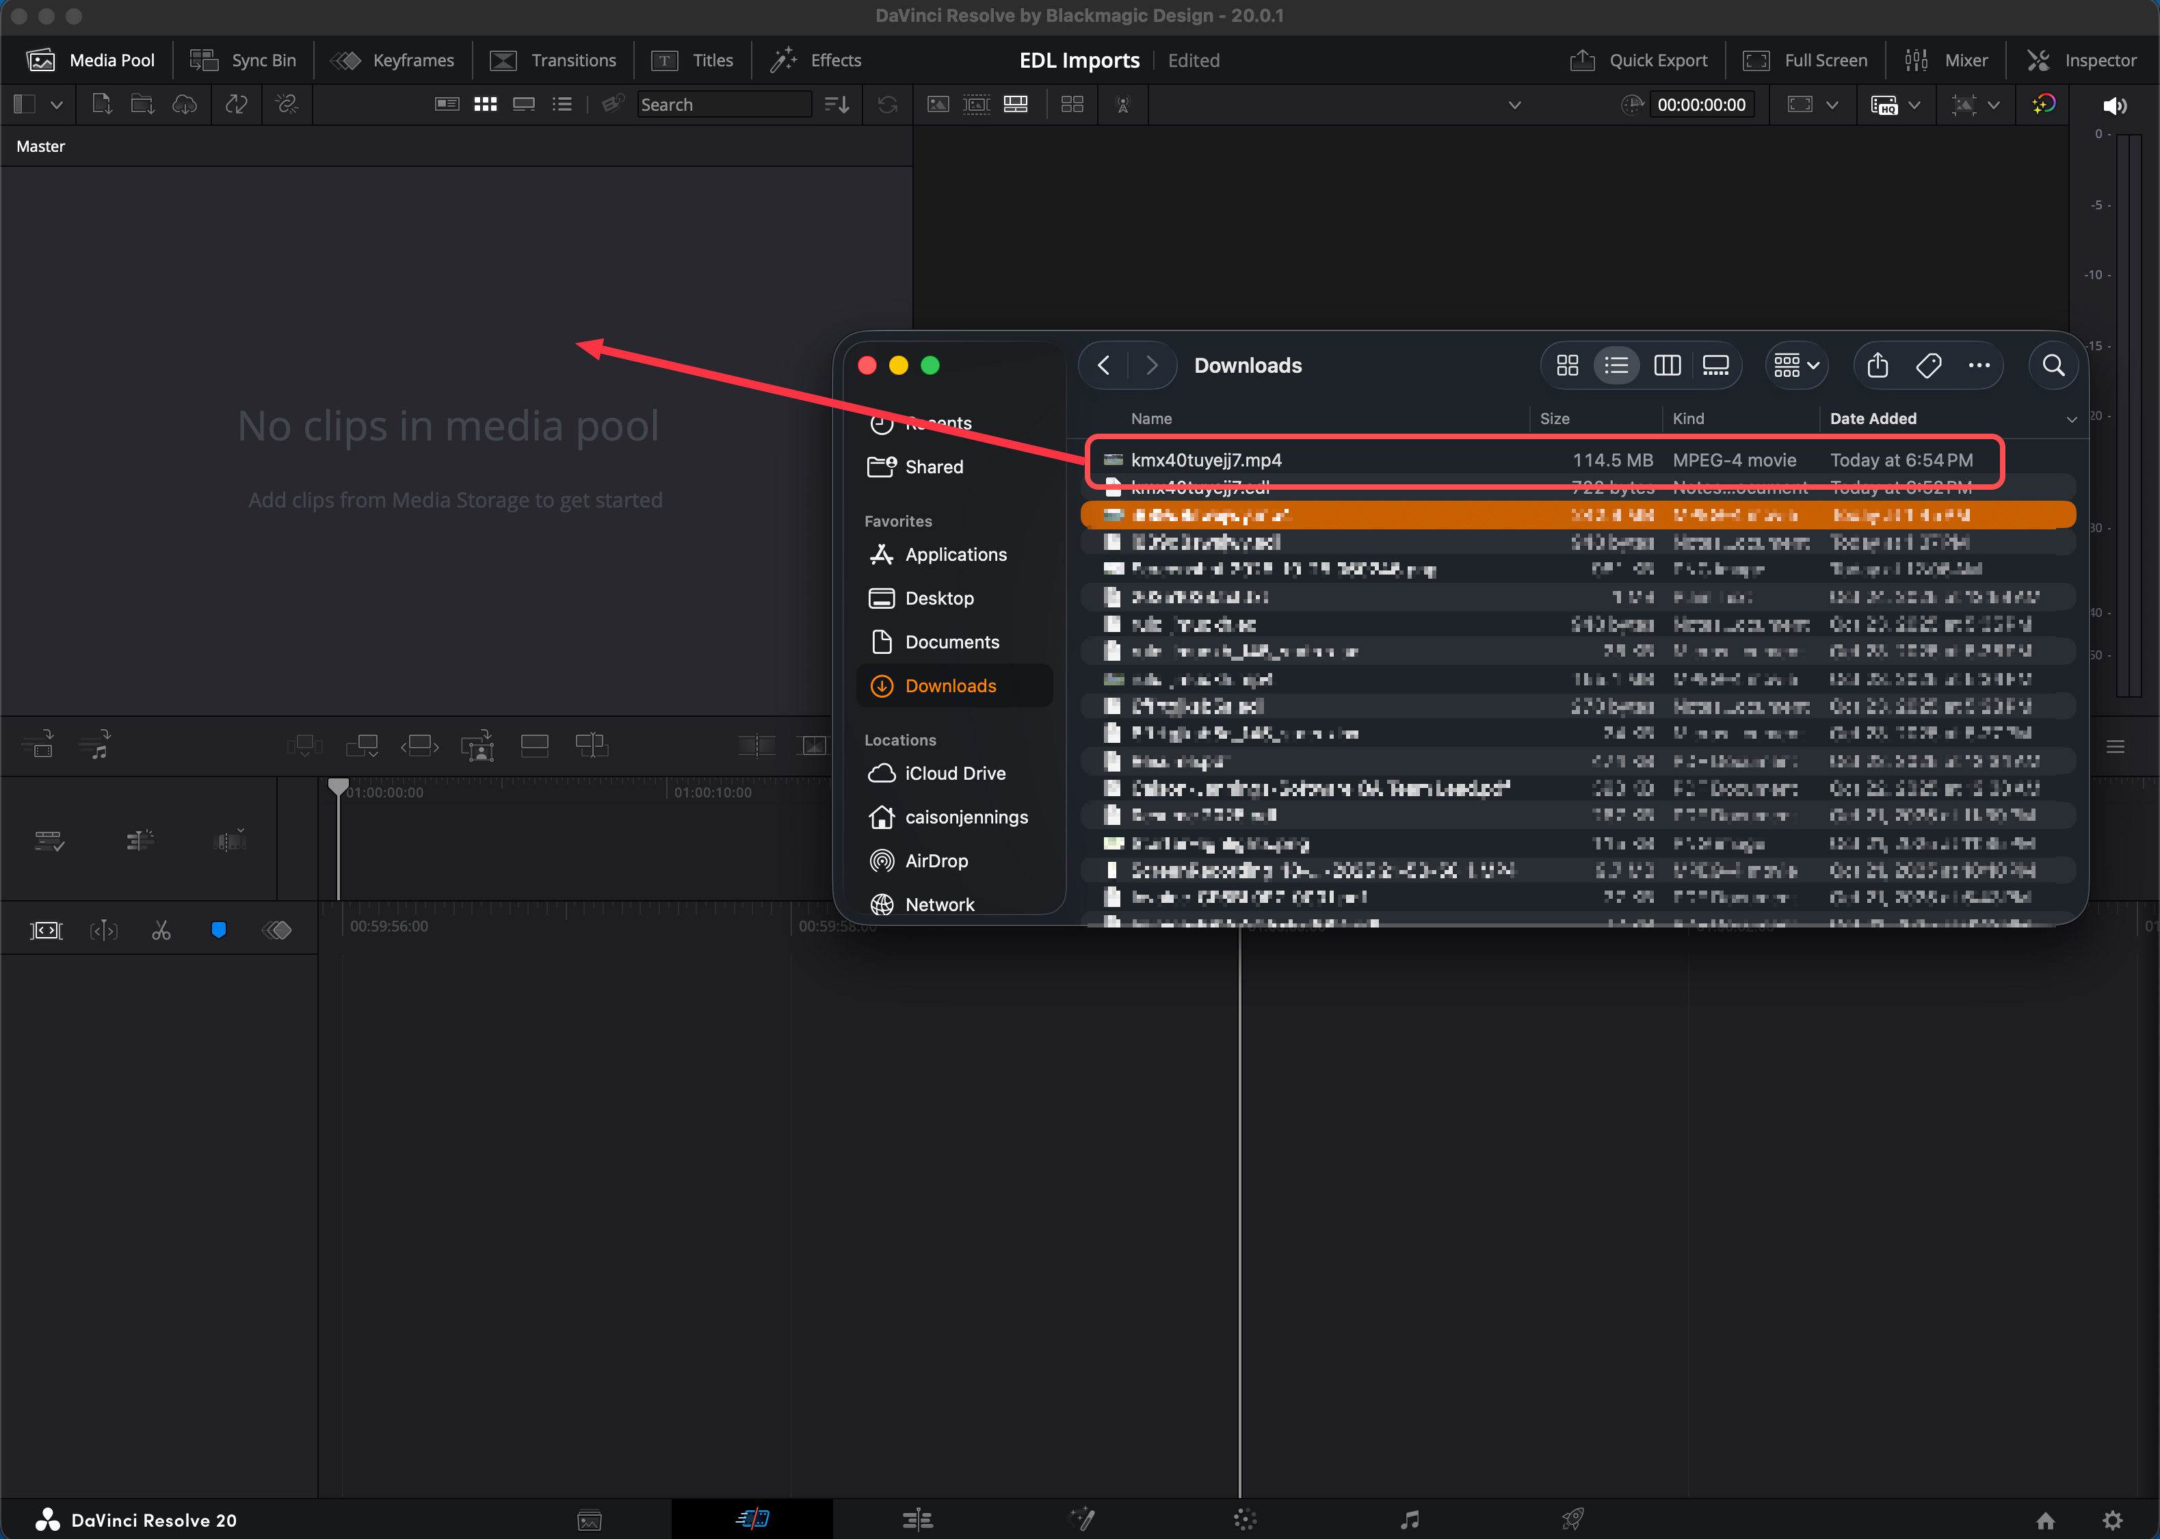Open the Fairlight audio page

[1410, 1519]
